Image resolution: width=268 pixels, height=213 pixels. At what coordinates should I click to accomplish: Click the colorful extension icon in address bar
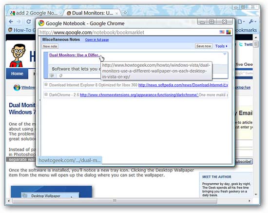coord(229,32)
